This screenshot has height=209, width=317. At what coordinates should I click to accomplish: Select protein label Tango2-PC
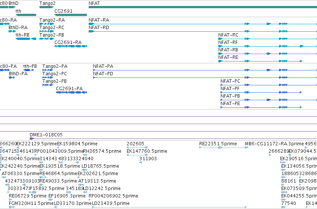55,74
